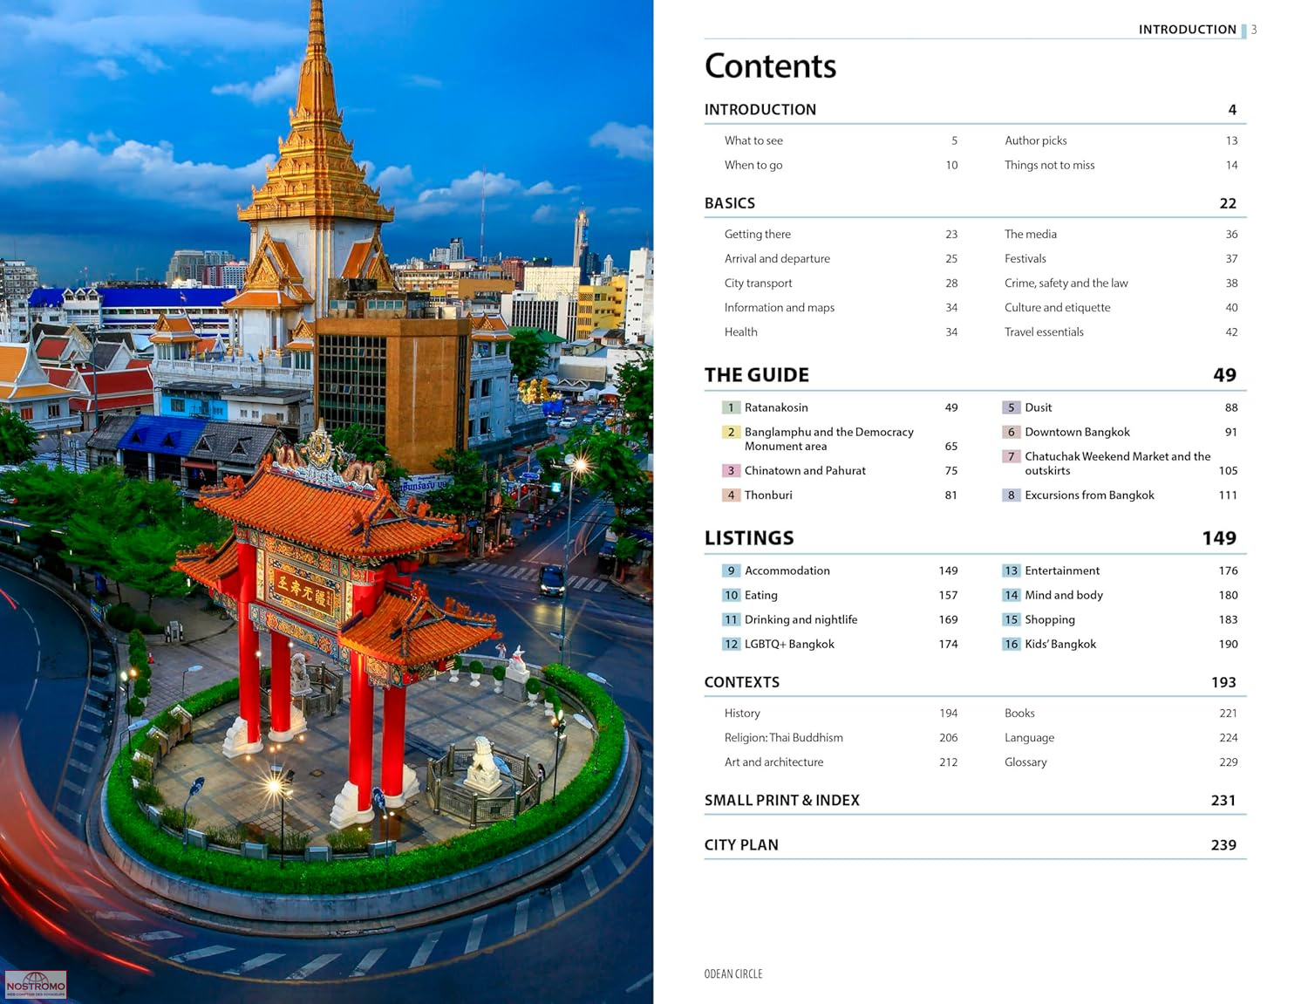Select THE GUIDE section heading
The height and width of the screenshot is (1004, 1308).
click(x=757, y=375)
